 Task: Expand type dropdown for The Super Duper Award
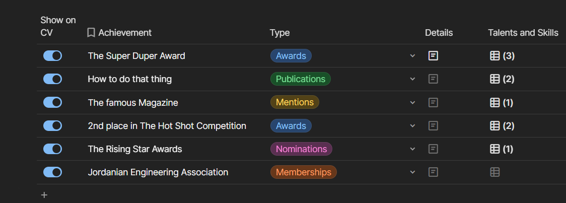coord(412,56)
